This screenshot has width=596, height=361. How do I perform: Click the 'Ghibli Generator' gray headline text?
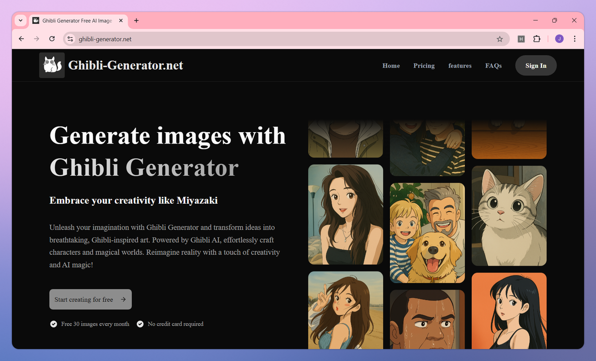point(144,168)
